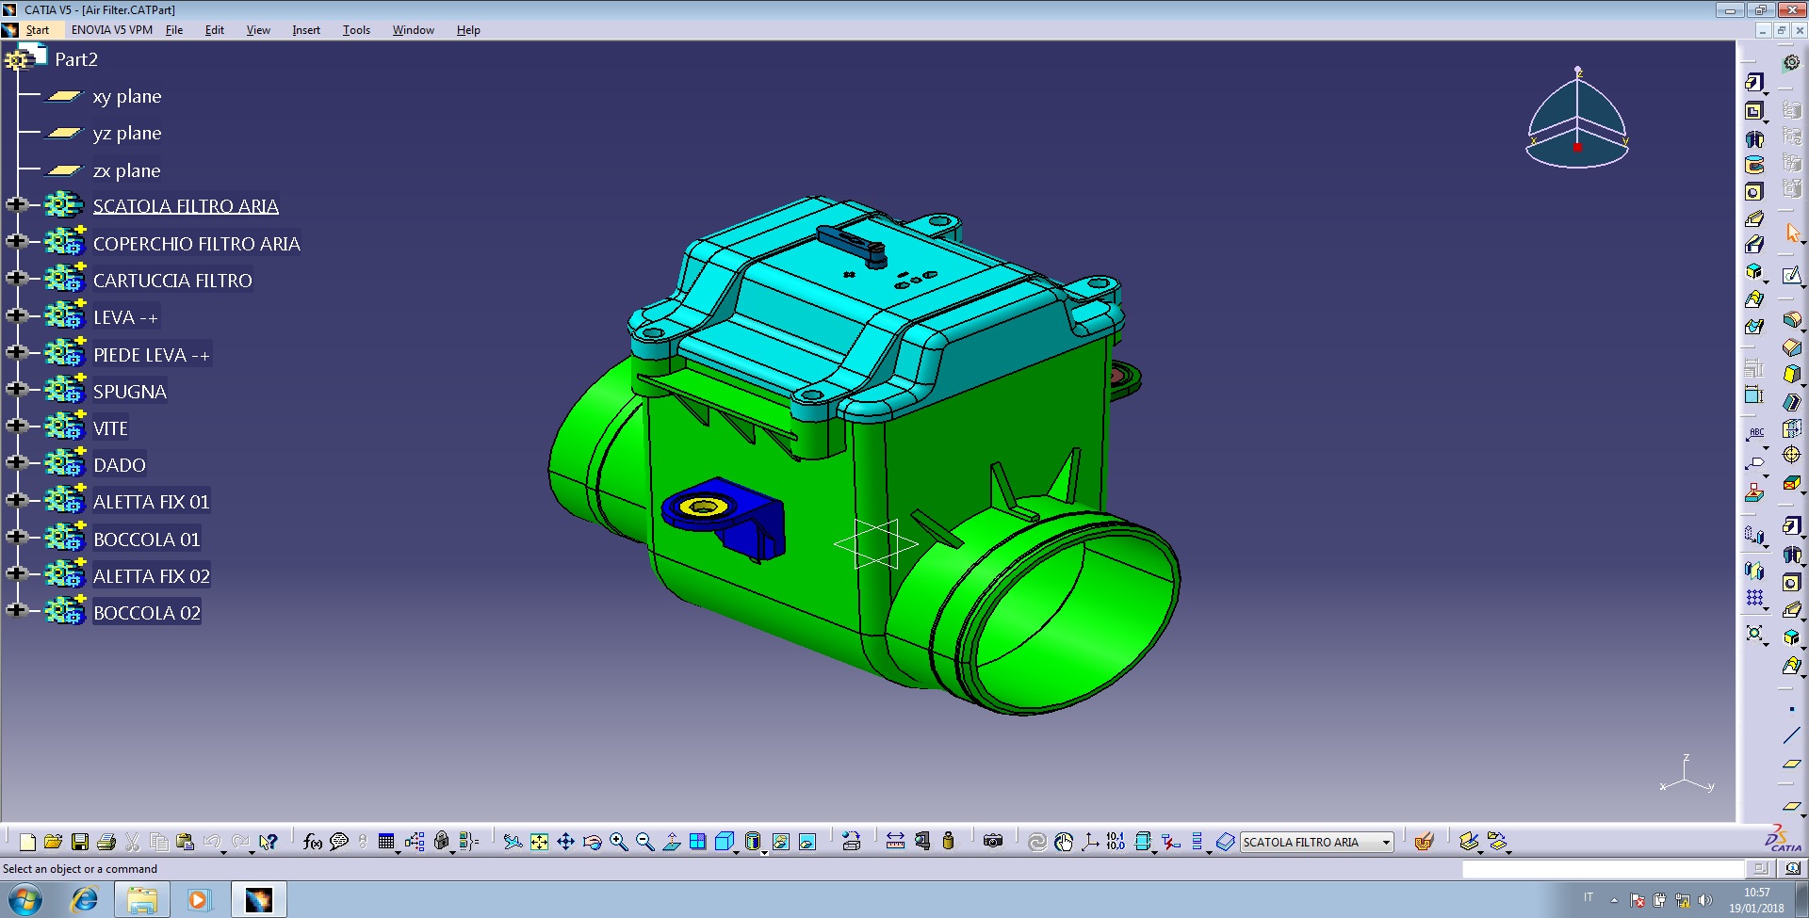Screen dimensions: 1809x918
Task: Expand the LEVA -+ tree node
Action: (x=15, y=315)
